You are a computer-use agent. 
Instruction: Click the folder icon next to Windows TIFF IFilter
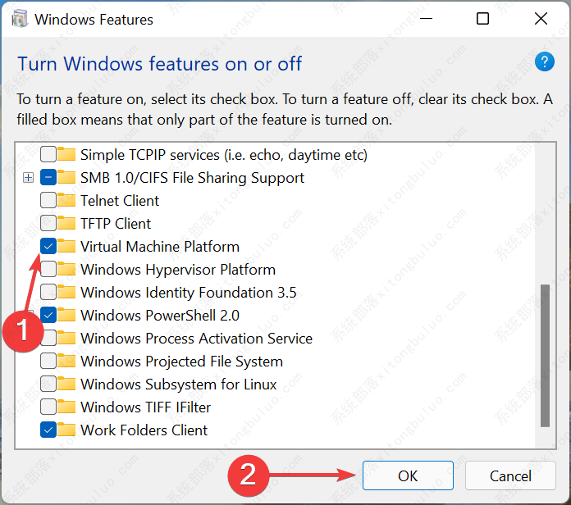click(67, 407)
